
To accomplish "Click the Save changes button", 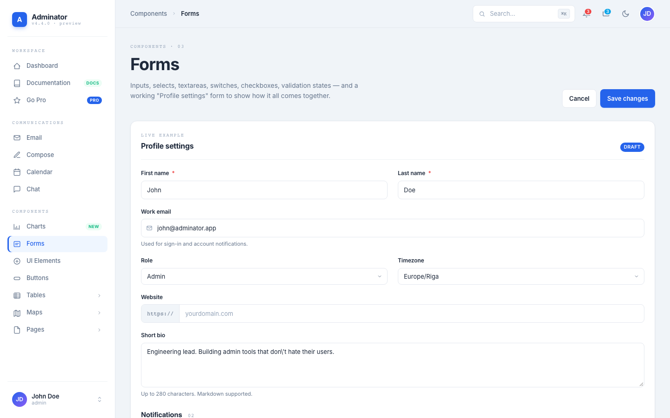I will (x=628, y=98).
